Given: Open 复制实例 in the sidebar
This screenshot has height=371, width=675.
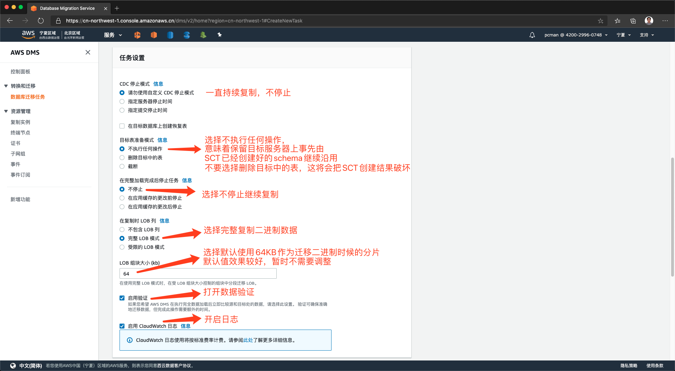Looking at the screenshot, I should point(20,122).
